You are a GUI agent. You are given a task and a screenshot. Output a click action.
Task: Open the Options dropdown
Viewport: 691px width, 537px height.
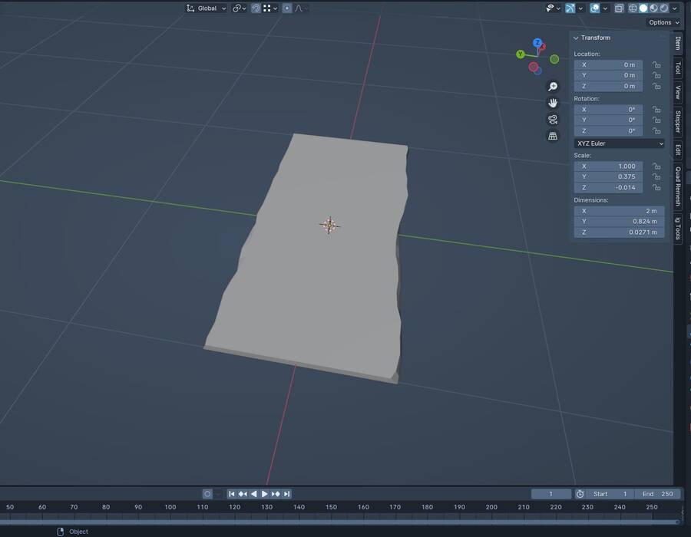(664, 22)
